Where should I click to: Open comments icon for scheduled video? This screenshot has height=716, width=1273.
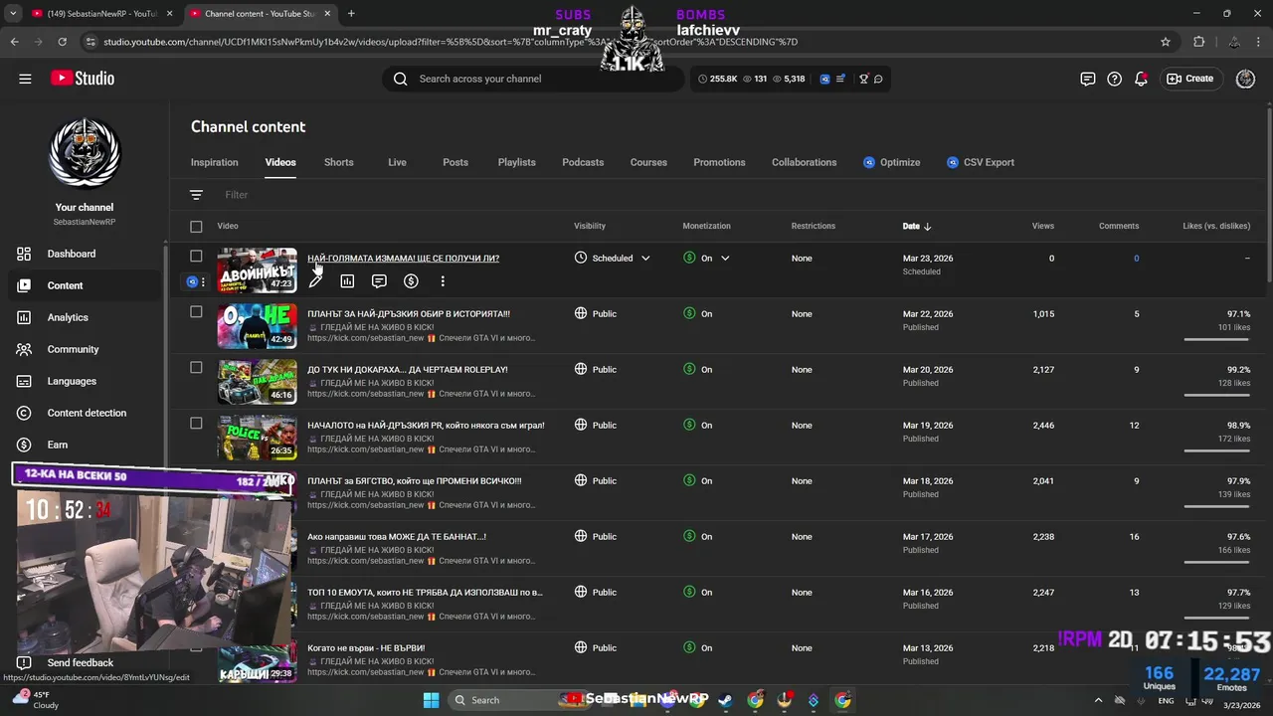(x=379, y=281)
